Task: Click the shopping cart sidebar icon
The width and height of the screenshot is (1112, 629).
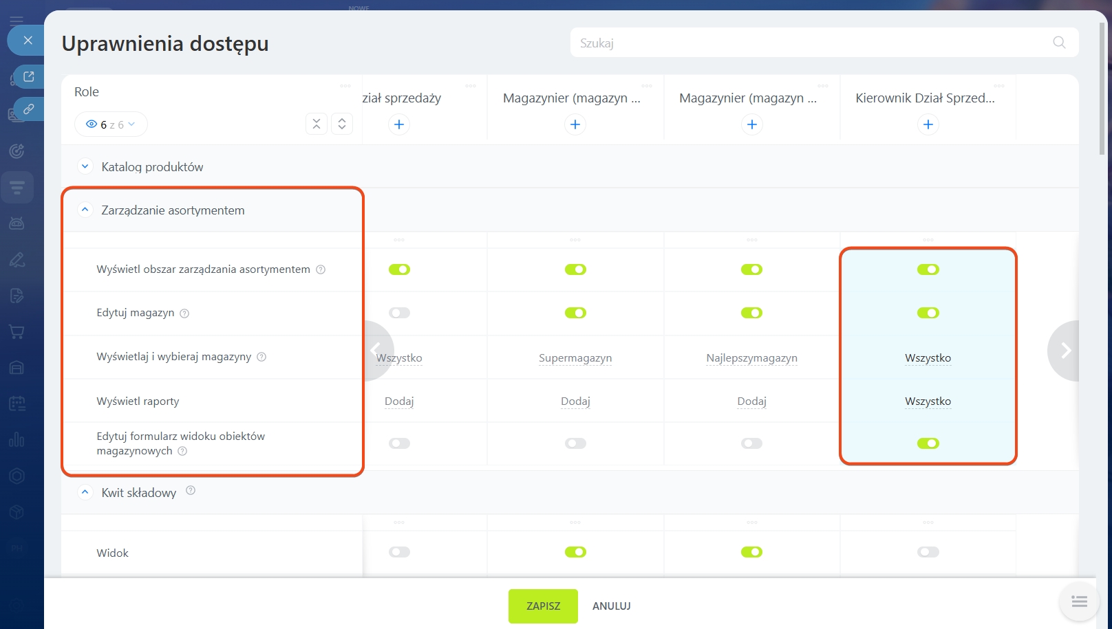Action: pyautogui.click(x=17, y=332)
